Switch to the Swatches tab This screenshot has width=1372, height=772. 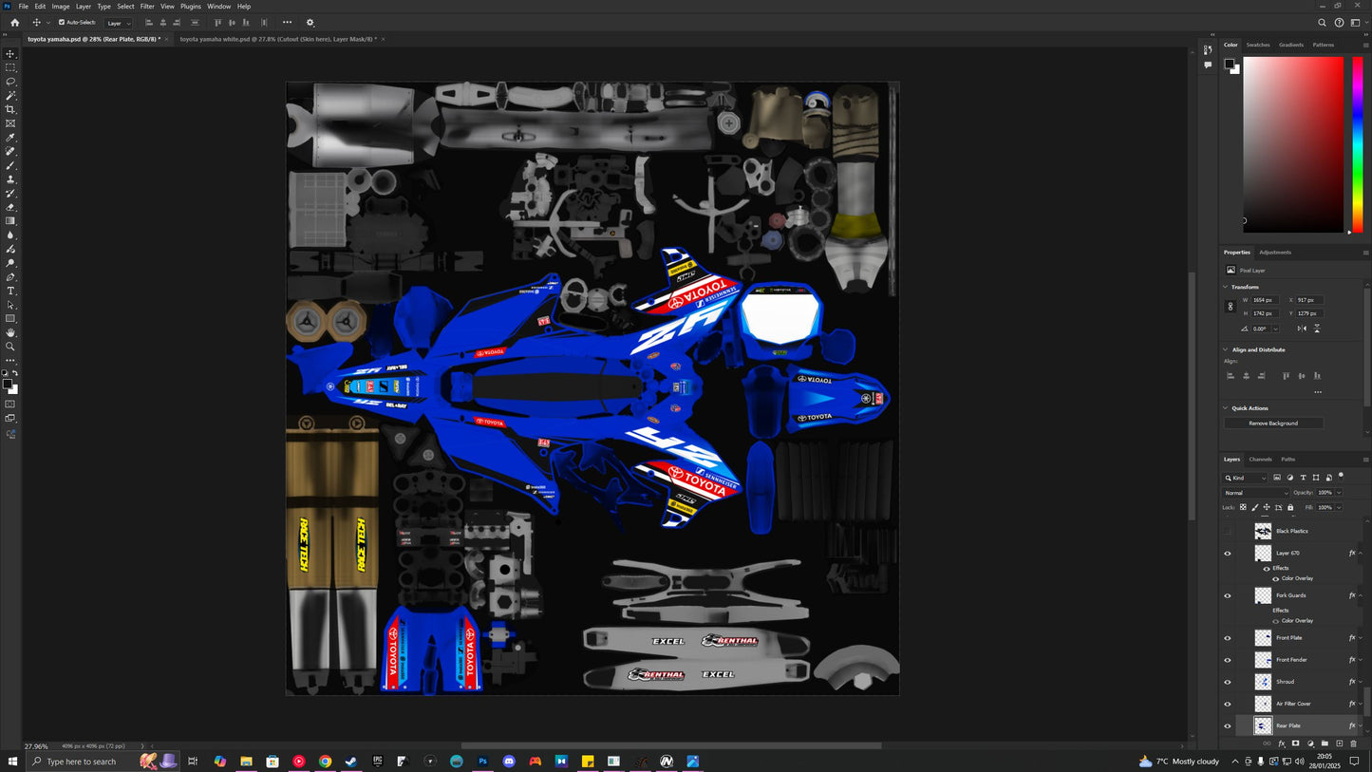(x=1258, y=45)
